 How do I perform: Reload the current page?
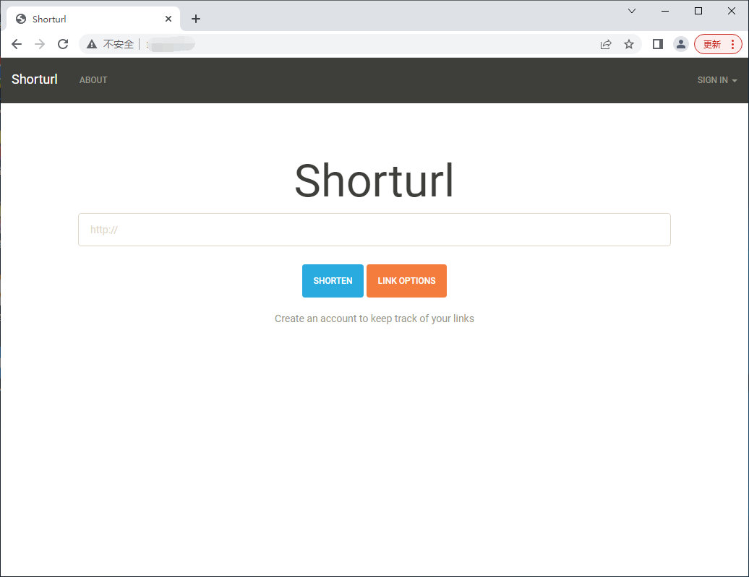pyautogui.click(x=63, y=44)
